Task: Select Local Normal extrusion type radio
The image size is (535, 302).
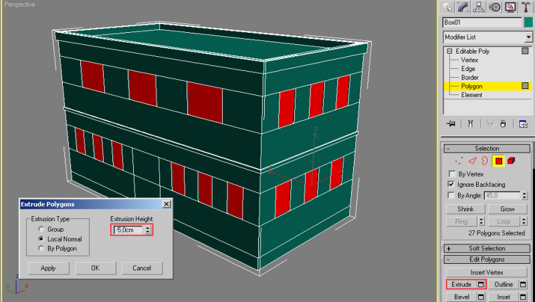Action: click(x=41, y=239)
